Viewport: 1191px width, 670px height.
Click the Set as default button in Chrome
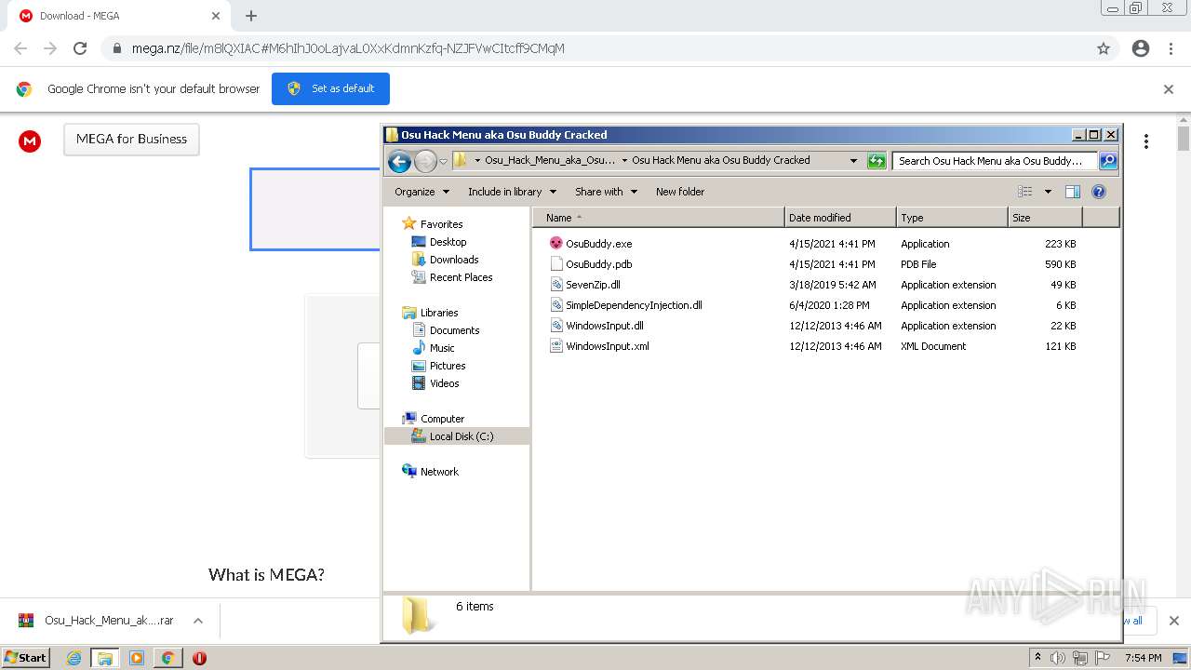[330, 88]
